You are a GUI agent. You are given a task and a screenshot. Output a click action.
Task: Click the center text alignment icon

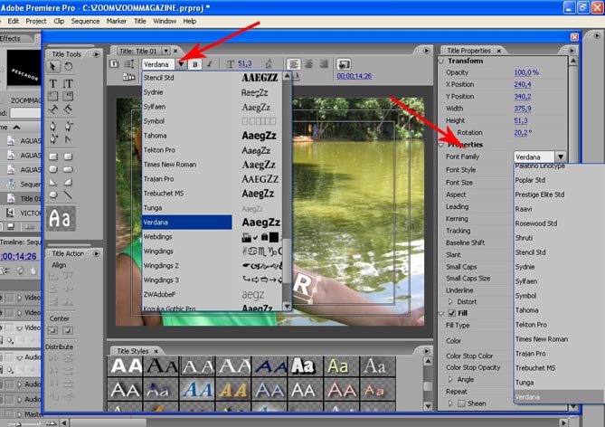point(309,64)
